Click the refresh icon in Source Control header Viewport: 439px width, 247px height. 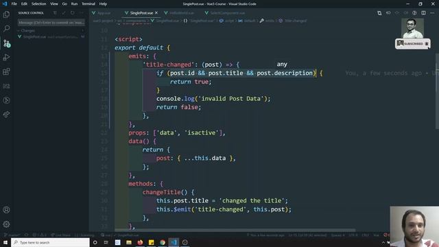tap(73, 13)
